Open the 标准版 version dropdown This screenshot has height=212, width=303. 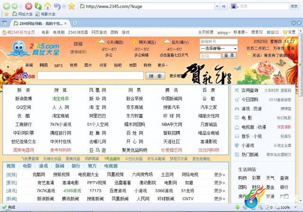click(241, 32)
